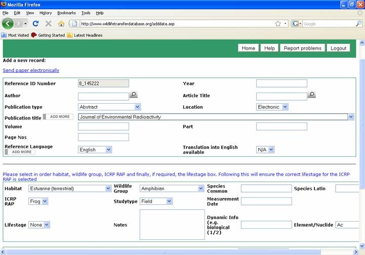Click the horizontal scrollbar right arrow

356,252
